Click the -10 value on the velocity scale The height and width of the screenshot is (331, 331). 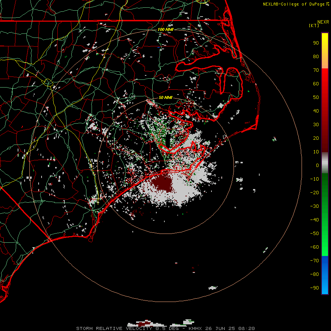314,179
